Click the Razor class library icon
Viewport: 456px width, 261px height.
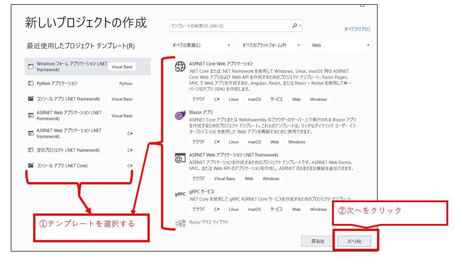click(x=180, y=223)
